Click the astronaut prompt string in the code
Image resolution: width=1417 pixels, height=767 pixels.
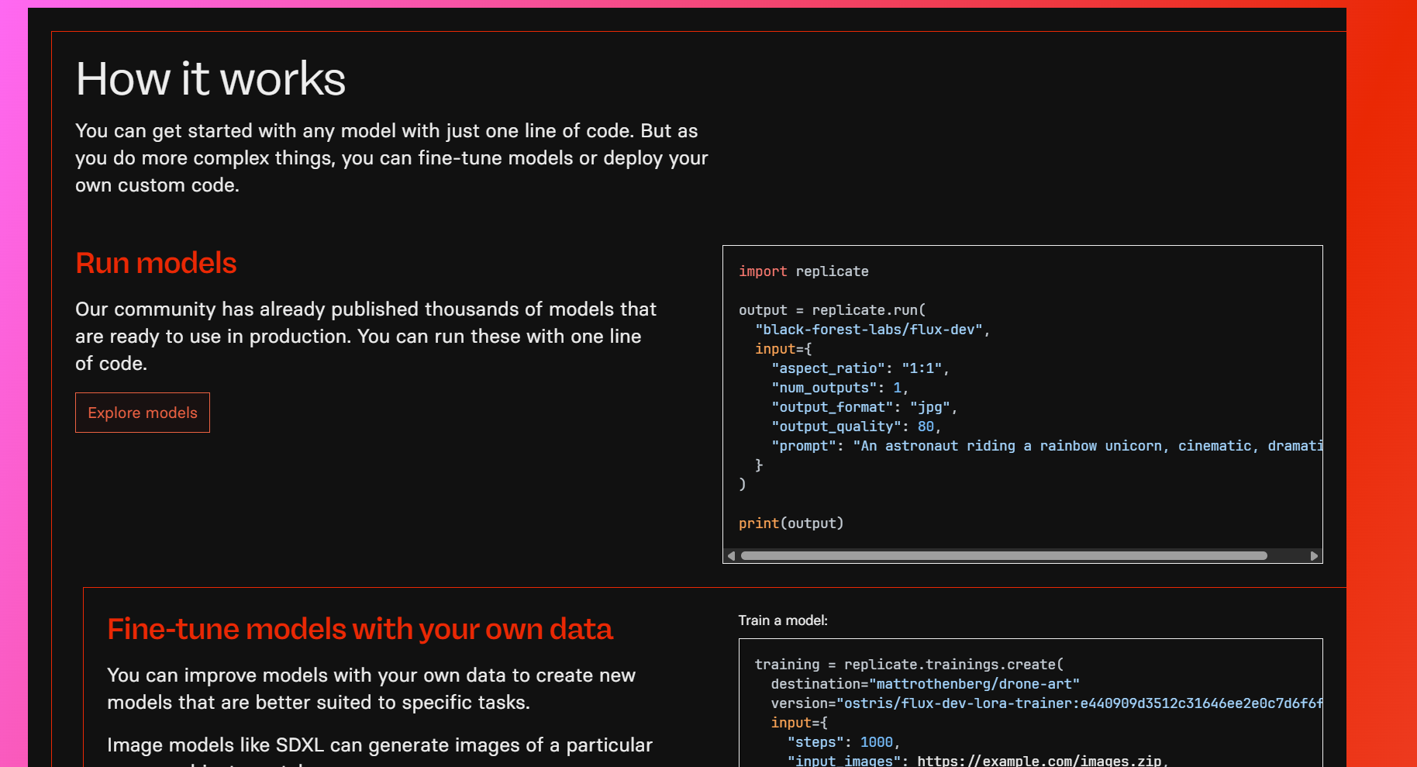(x=1085, y=446)
